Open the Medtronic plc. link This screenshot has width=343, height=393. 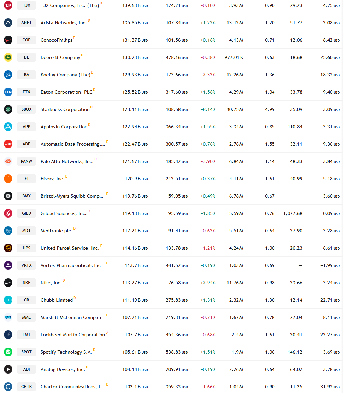(x=56, y=231)
